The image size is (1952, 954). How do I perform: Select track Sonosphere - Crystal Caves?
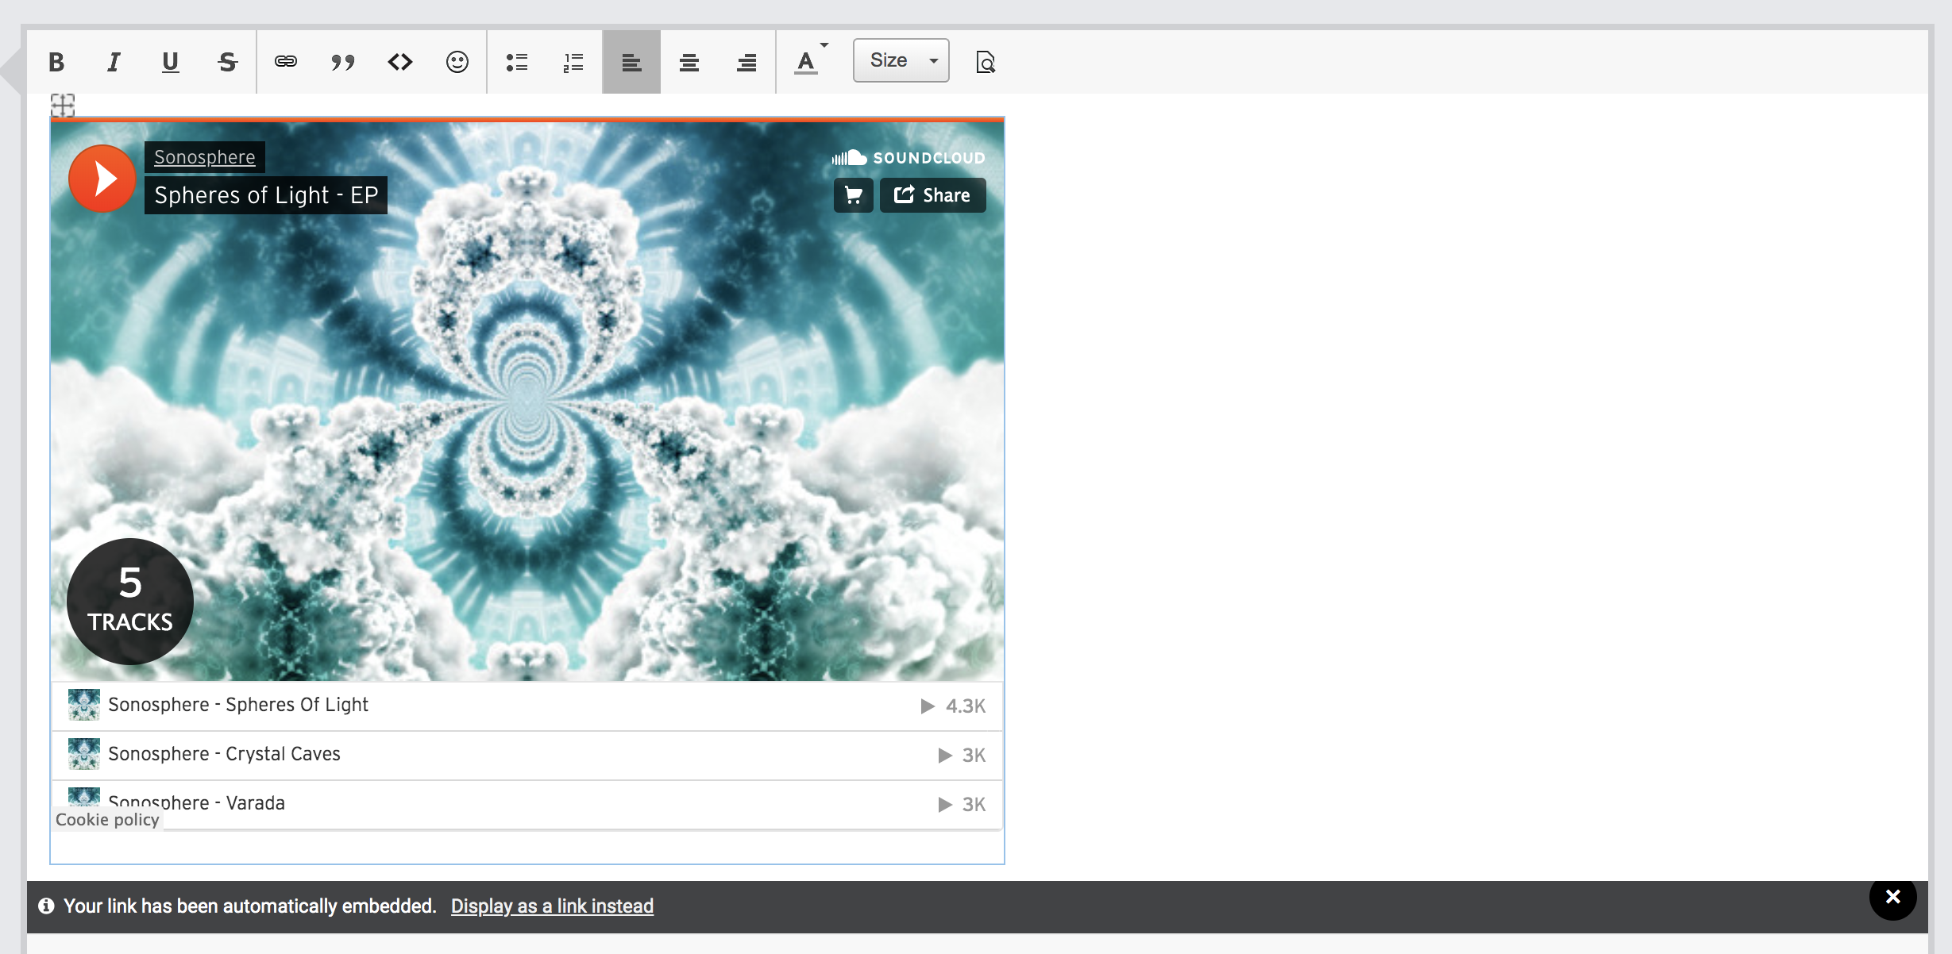pyautogui.click(x=527, y=755)
